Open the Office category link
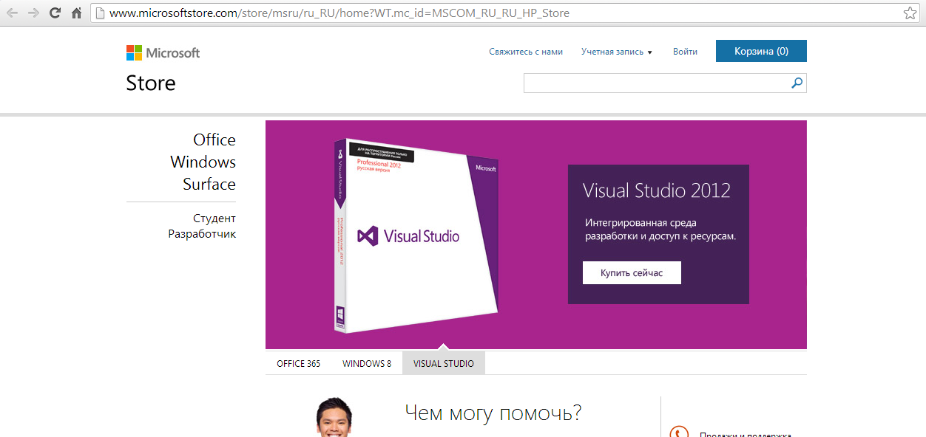The height and width of the screenshot is (437, 926). [x=214, y=140]
